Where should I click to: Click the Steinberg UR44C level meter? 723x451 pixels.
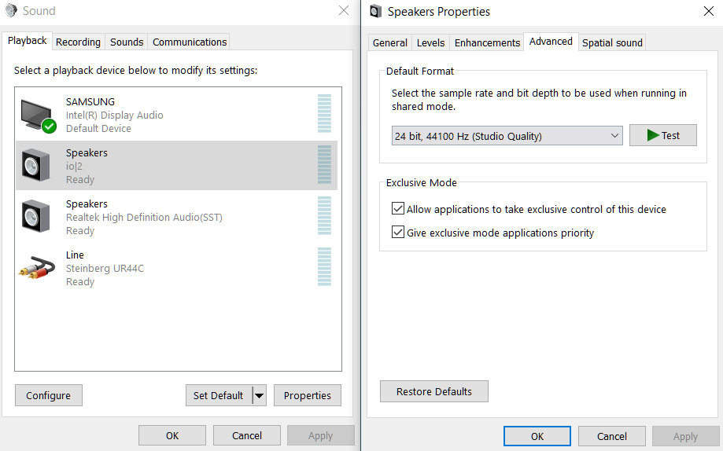(324, 268)
